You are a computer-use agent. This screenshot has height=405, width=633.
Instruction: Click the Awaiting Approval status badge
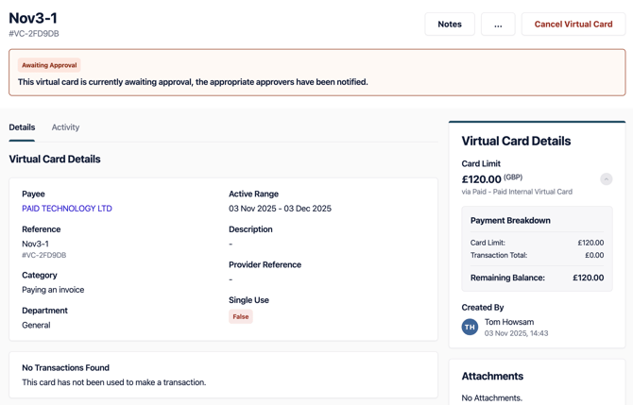[49, 65]
